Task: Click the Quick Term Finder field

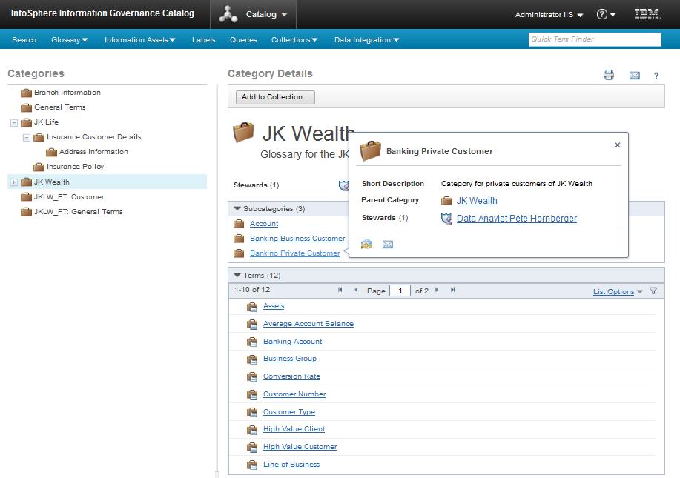Action: tap(595, 39)
